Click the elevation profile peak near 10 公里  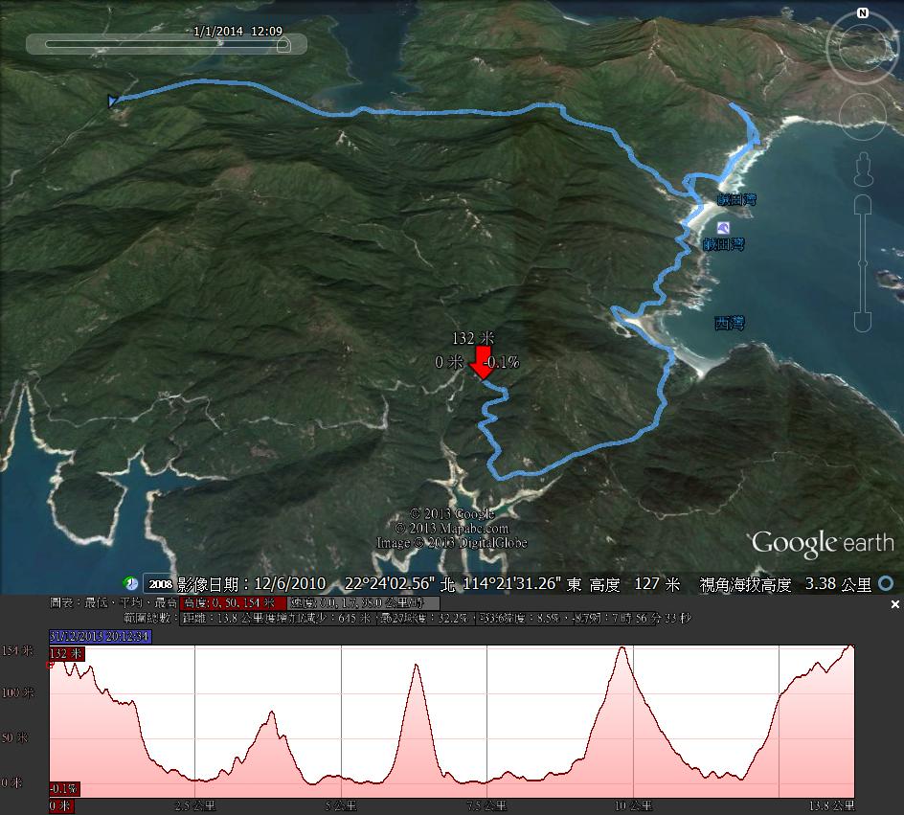click(622, 648)
